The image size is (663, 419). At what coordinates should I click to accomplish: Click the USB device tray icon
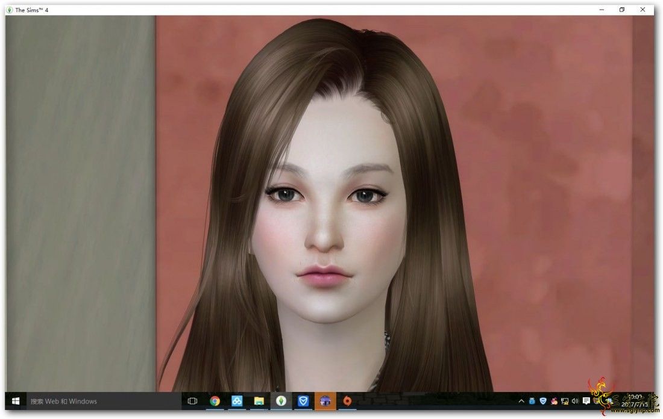pos(532,401)
